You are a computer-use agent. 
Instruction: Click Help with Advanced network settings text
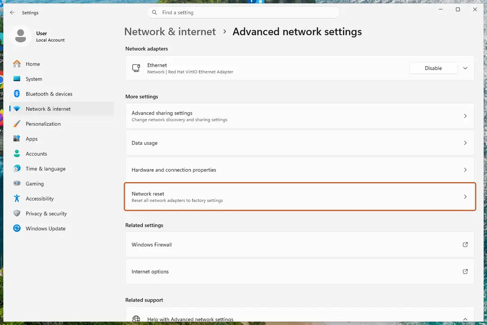point(190,319)
